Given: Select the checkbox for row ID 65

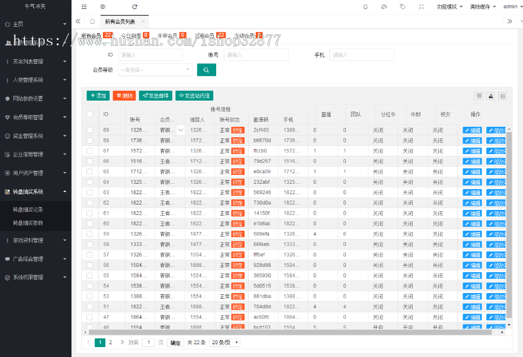Looking at the screenshot, I should (x=89, y=172).
